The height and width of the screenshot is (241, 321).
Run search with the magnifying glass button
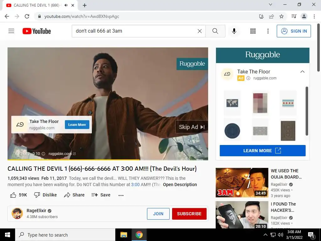coord(215,31)
